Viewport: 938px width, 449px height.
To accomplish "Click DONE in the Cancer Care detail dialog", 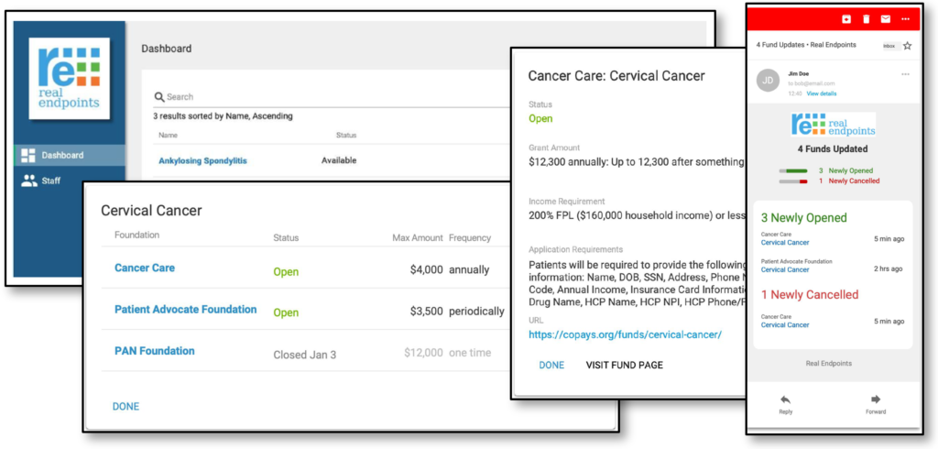I will [x=551, y=365].
